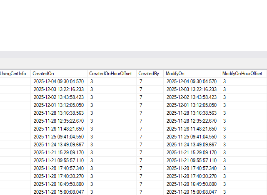
Task: Click CreatedOn cell 2025-12-04 09:30:04.570
Action: point(59,81)
